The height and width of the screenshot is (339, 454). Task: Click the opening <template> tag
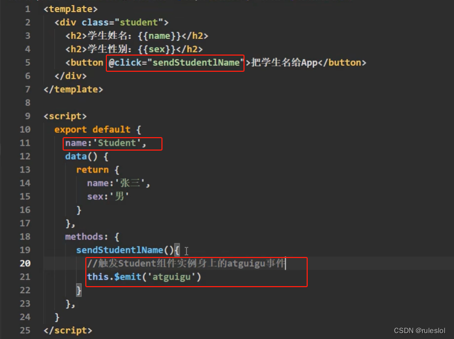point(71,9)
